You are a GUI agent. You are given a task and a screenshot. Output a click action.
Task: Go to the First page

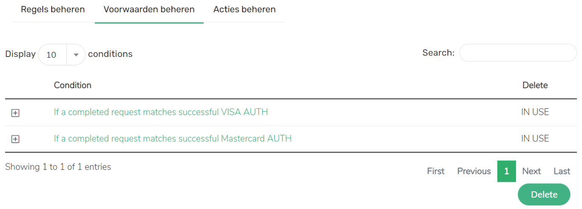pos(435,171)
